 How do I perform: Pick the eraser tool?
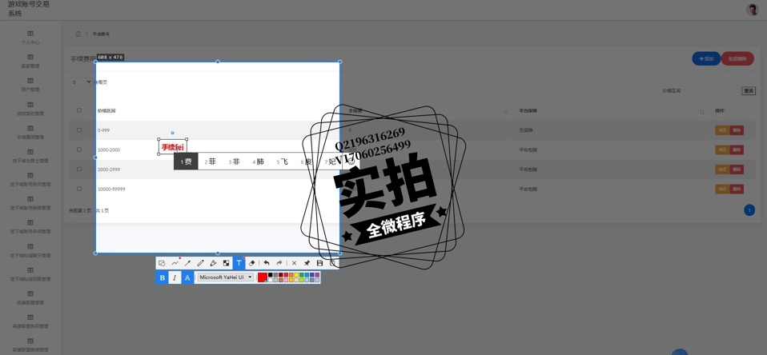[251, 263]
